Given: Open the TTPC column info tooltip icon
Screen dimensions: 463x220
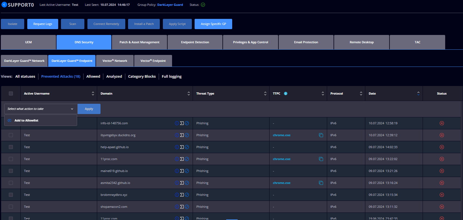Looking at the screenshot, I should tap(286, 93).
